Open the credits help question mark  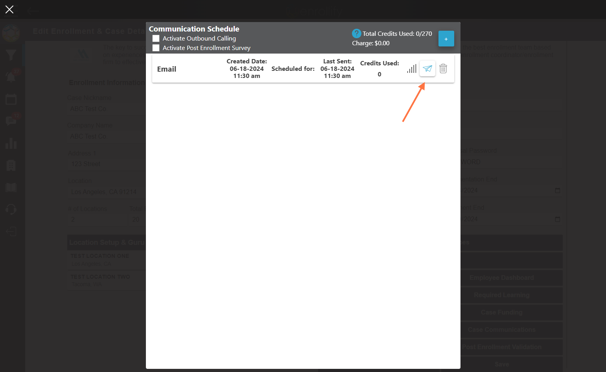point(357,33)
